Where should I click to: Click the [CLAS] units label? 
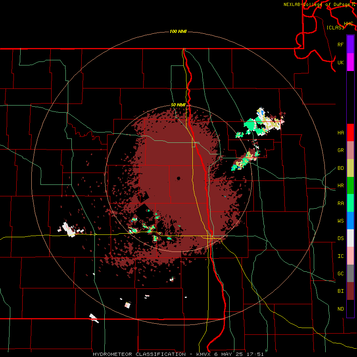(x=335, y=27)
